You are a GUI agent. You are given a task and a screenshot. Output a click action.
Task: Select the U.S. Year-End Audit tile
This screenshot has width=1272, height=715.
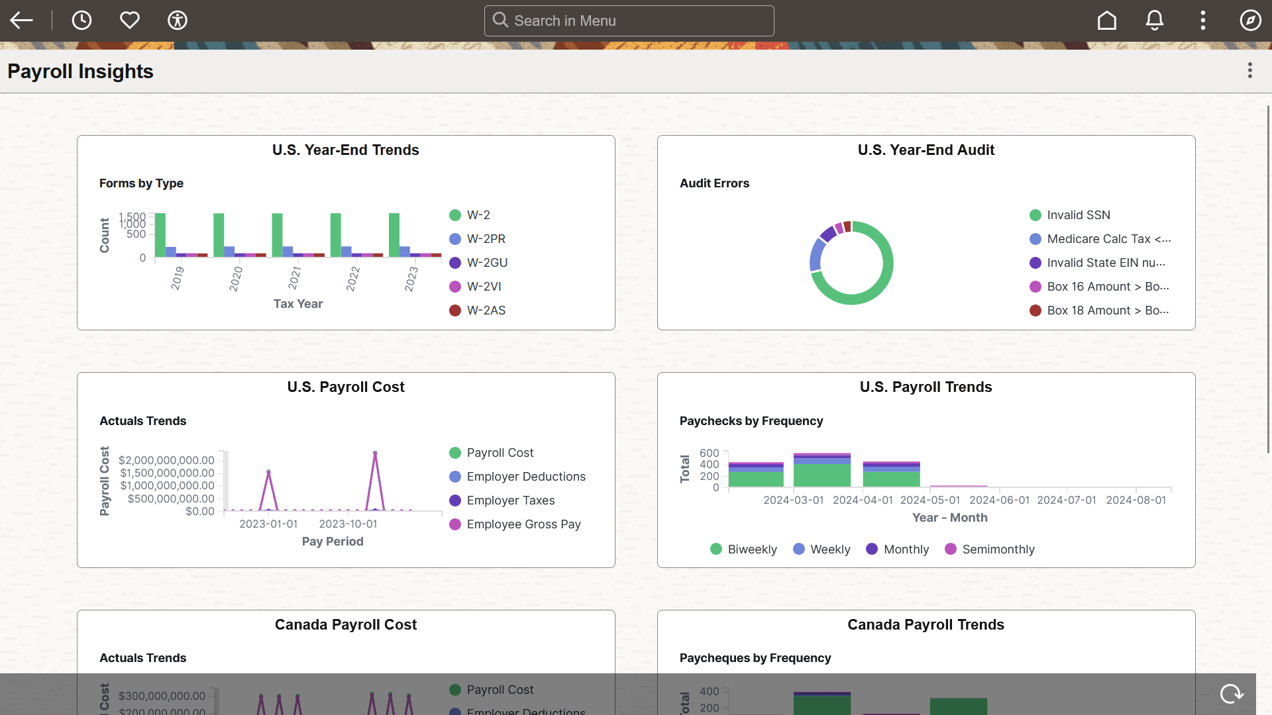point(926,150)
